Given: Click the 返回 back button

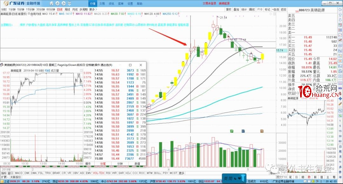Looking at the screenshot, I should coord(284,10).
